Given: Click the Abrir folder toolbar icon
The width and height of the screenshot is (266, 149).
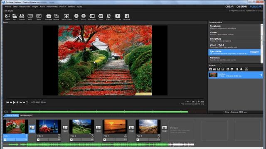Looking at the screenshot, I should tap(15, 16).
